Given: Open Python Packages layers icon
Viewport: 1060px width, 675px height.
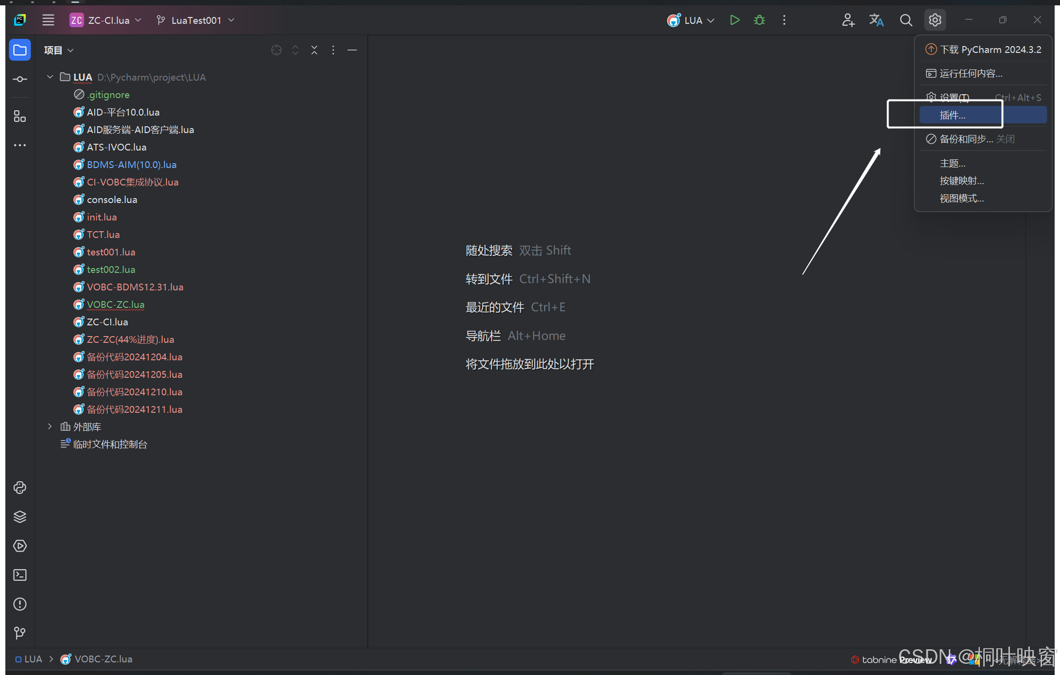Looking at the screenshot, I should pos(20,517).
